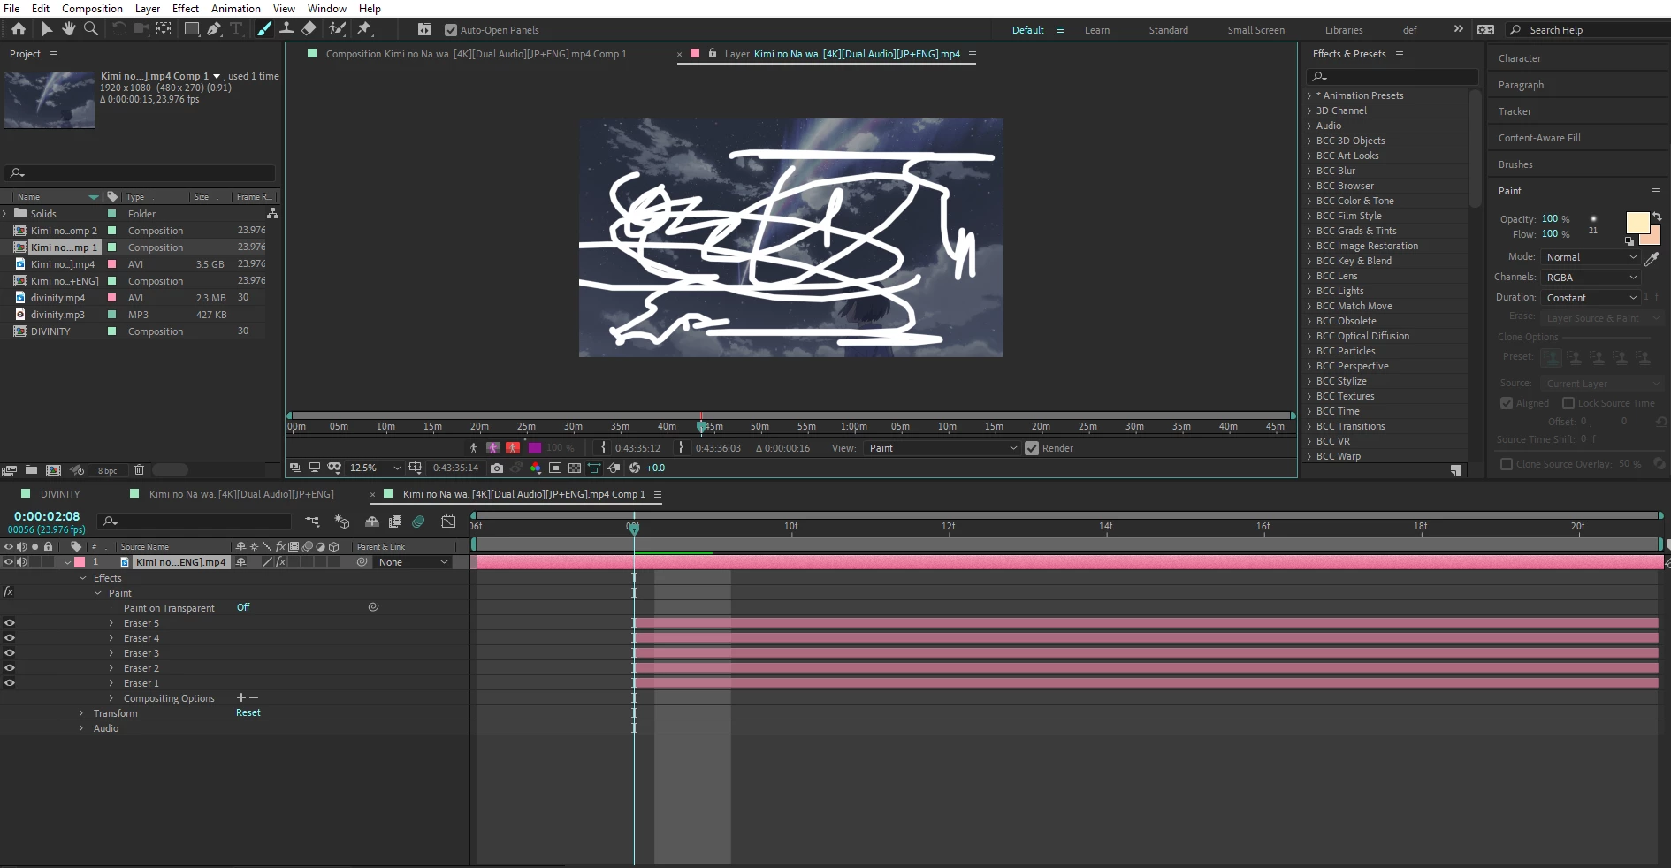The width and height of the screenshot is (1671, 868).
Task: Open the paint Mode dropdown showing Normal
Action: tap(1591, 257)
